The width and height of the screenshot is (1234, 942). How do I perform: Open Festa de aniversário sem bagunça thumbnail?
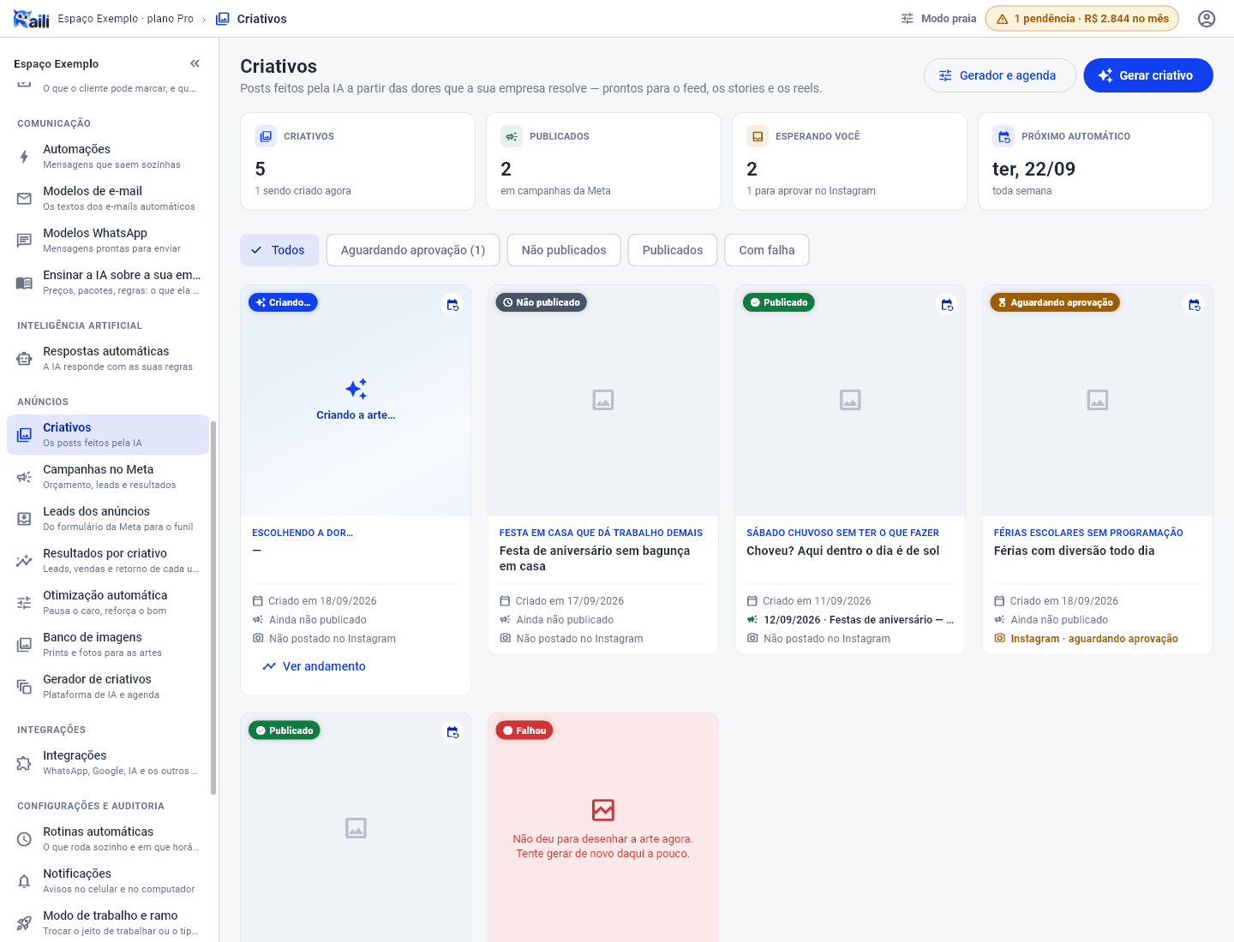pyautogui.click(x=603, y=400)
